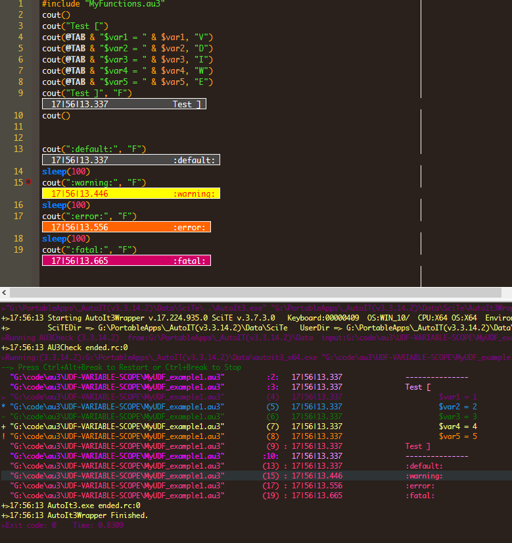Click the cout(":warning:", "F") line
Viewport: 512px width, 543px height.
[94, 182]
